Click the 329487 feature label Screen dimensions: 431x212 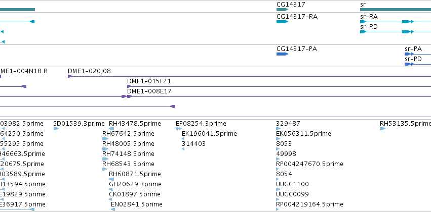288,124
